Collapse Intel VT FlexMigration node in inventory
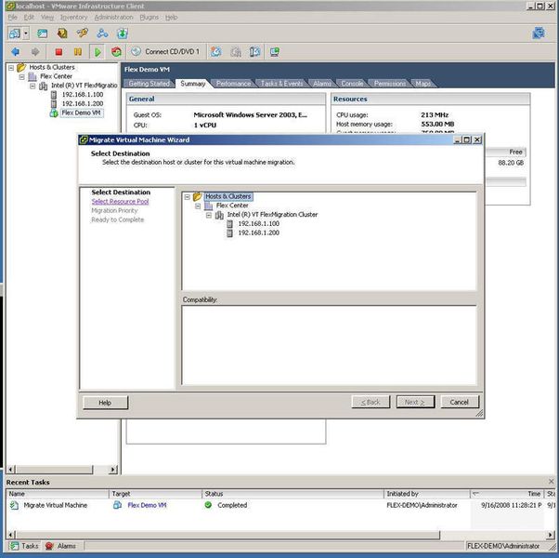 tap(32, 86)
